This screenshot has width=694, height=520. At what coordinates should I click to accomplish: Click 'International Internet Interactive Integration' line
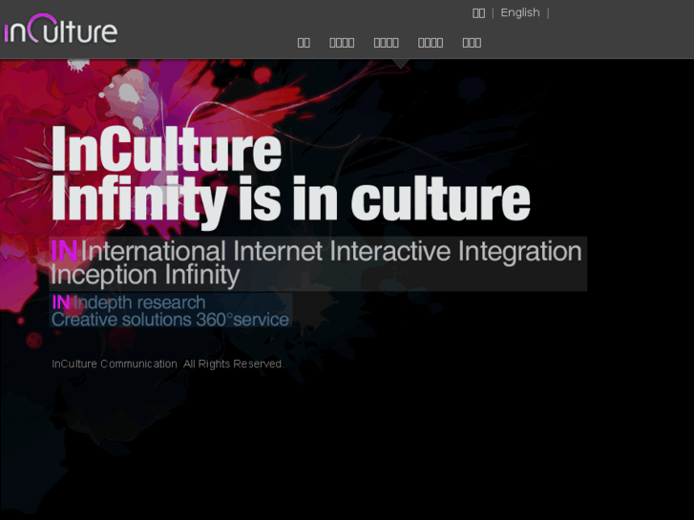coord(331,251)
